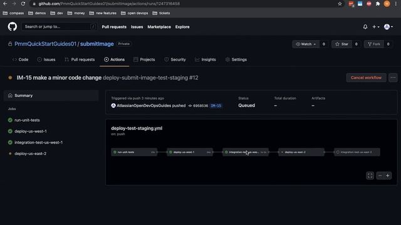The height and width of the screenshot is (225, 401).
Task: Expand the Watch dropdown arrow
Action: [x=315, y=44]
